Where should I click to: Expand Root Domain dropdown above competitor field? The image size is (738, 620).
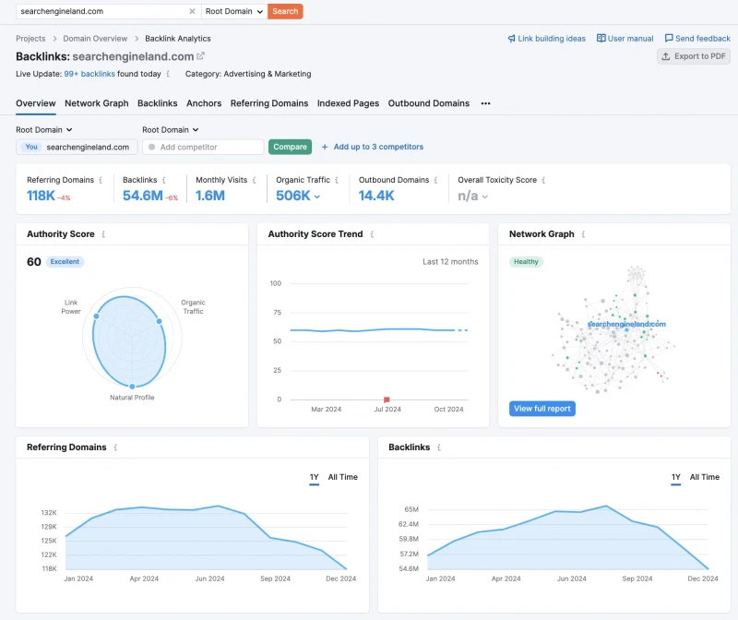[171, 129]
